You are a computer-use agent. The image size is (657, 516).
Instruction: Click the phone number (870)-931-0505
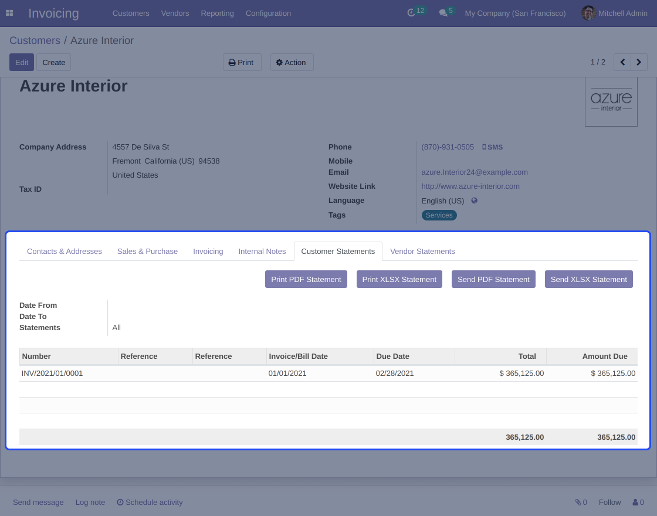(448, 147)
